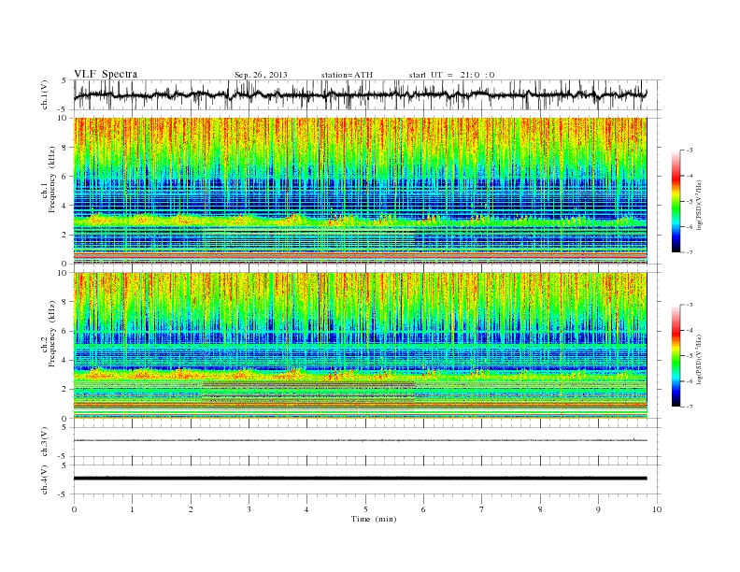Click the '6' kHz tick of ch.2 spectrogram
This screenshot has width=740, height=572.
65,331
